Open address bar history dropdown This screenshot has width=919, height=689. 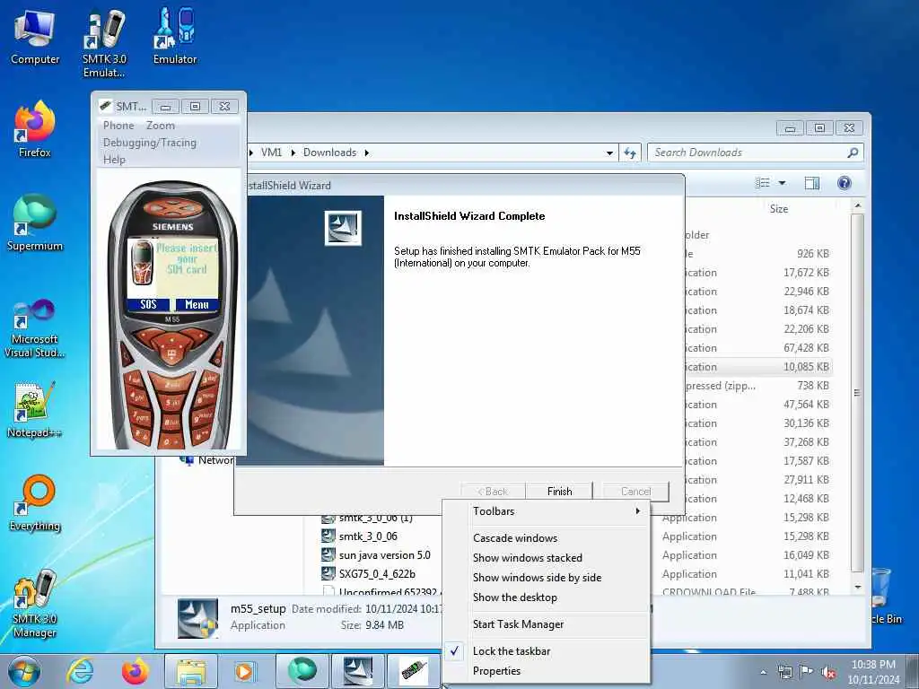(609, 153)
